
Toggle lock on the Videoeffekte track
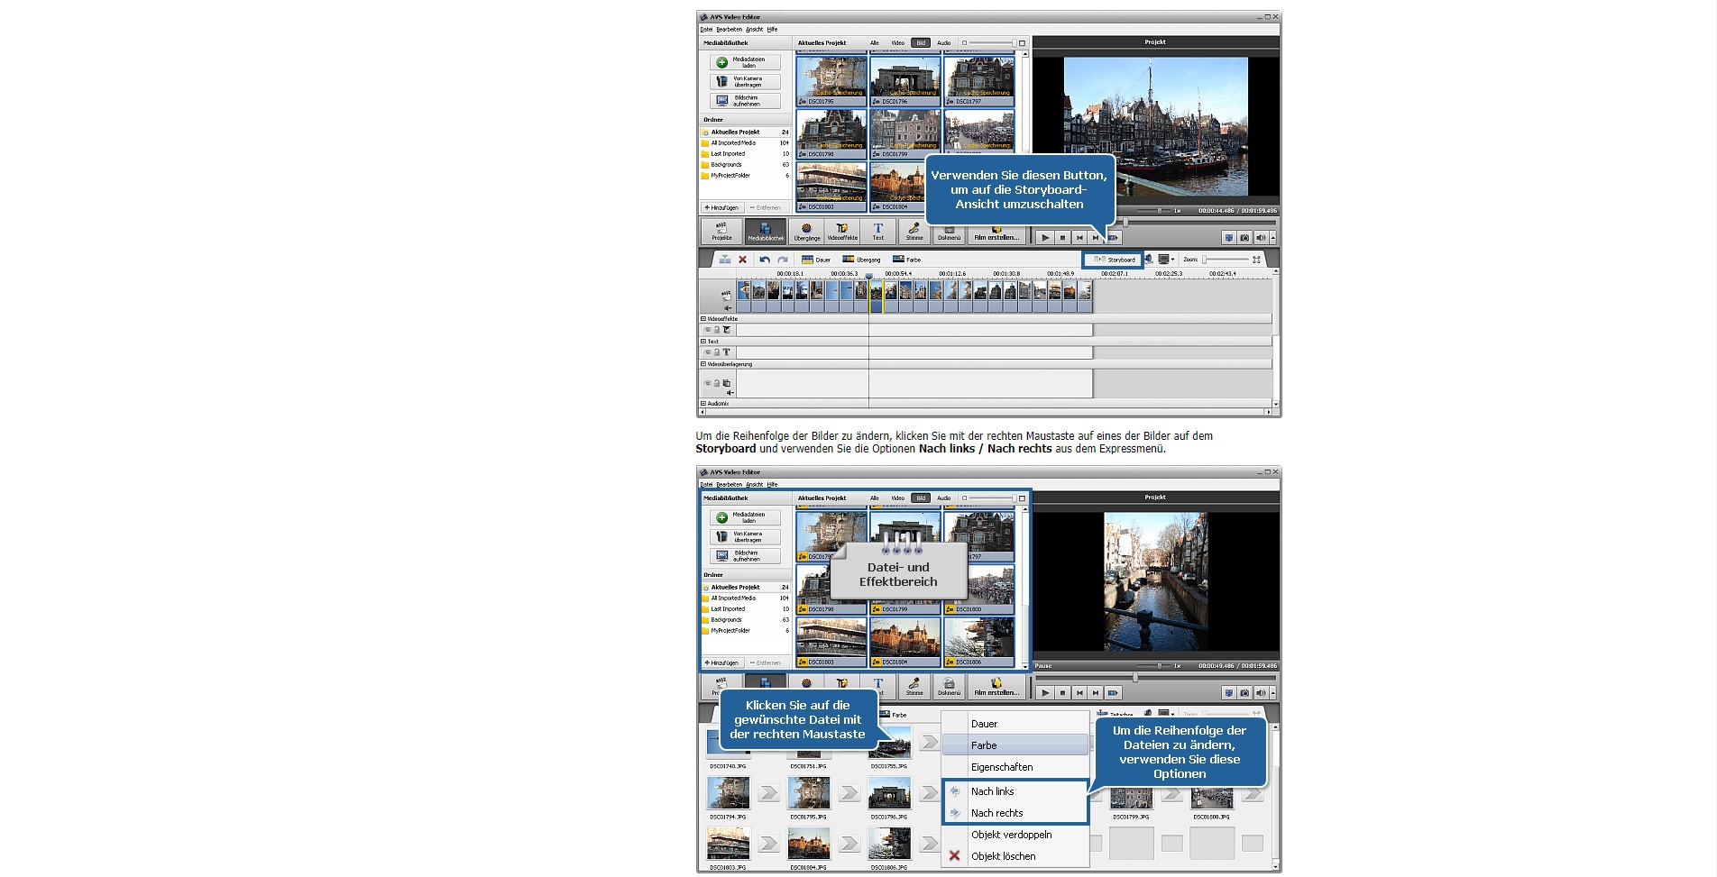[716, 330]
